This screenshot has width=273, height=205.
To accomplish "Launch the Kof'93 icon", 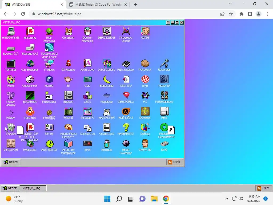I will (x=145, y=31).
